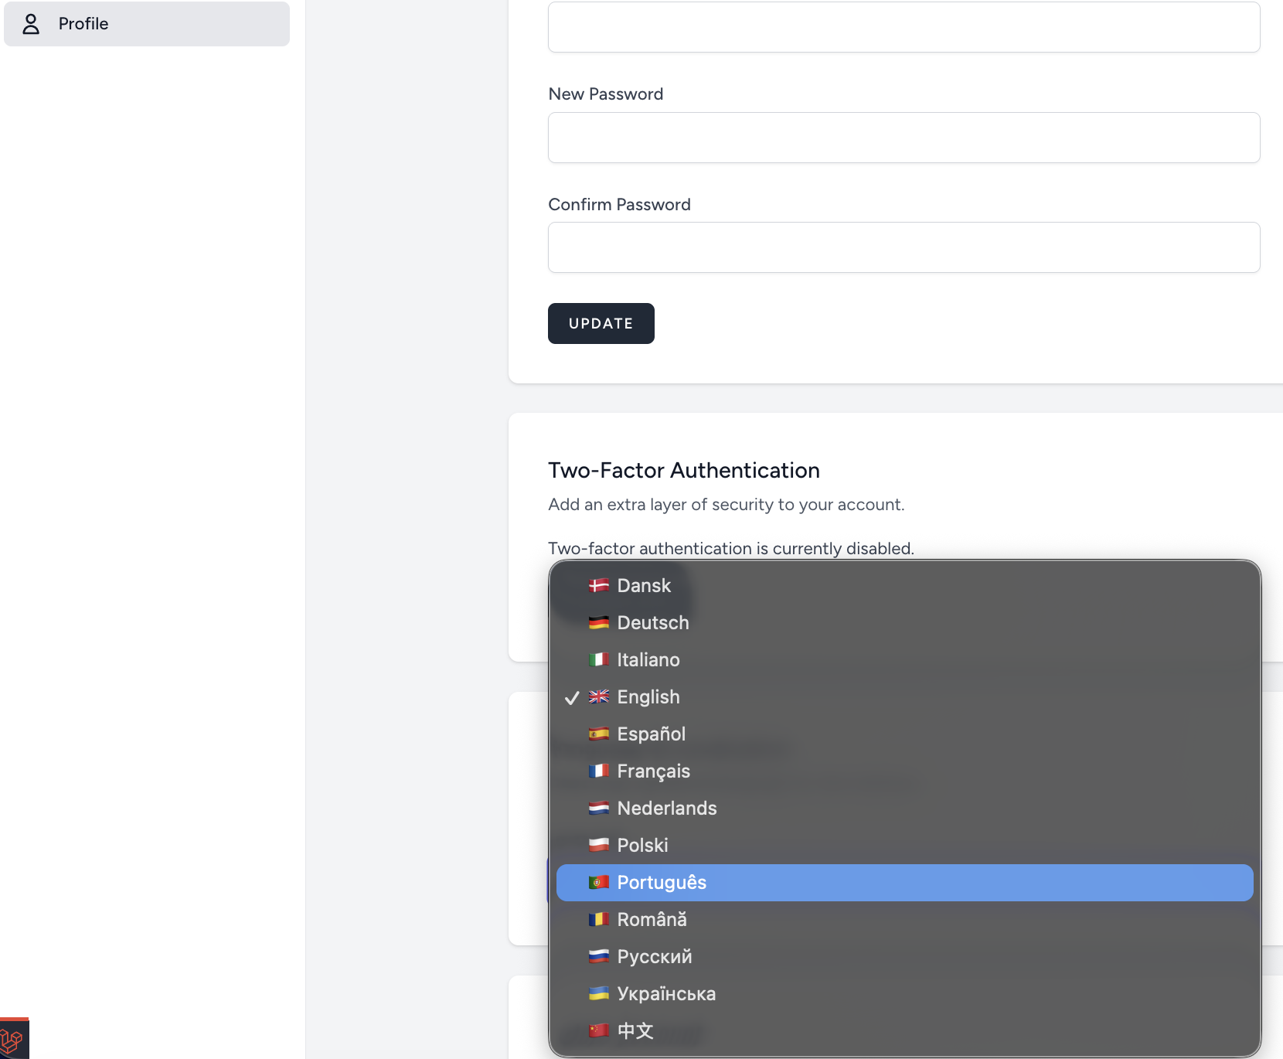Pick Français from the language options
The width and height of the screenshot is (1283, 1059).
653,771
